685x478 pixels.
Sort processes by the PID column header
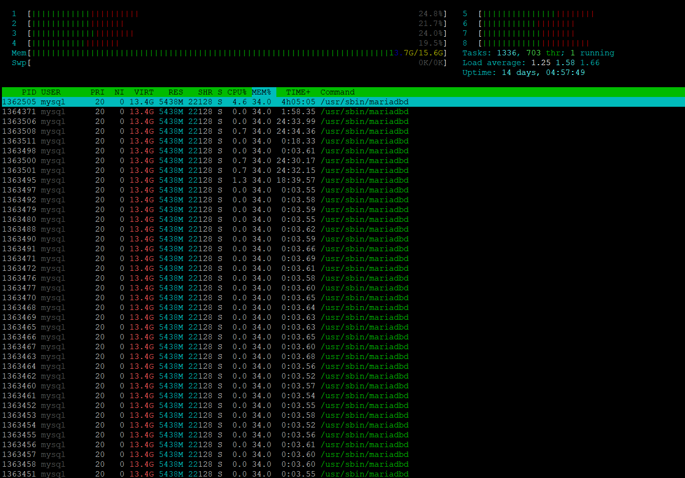[29, 92]
